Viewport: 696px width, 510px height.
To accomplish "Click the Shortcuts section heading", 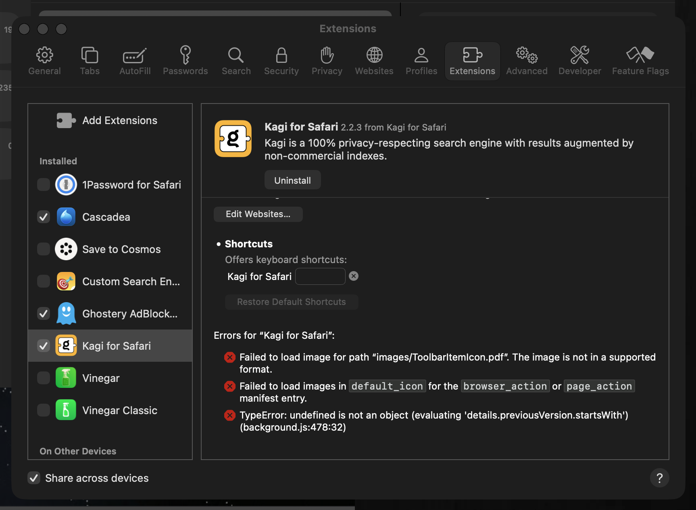I will point(249,244).
